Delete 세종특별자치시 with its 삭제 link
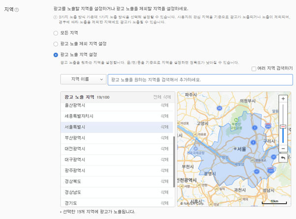 [164, 116]
